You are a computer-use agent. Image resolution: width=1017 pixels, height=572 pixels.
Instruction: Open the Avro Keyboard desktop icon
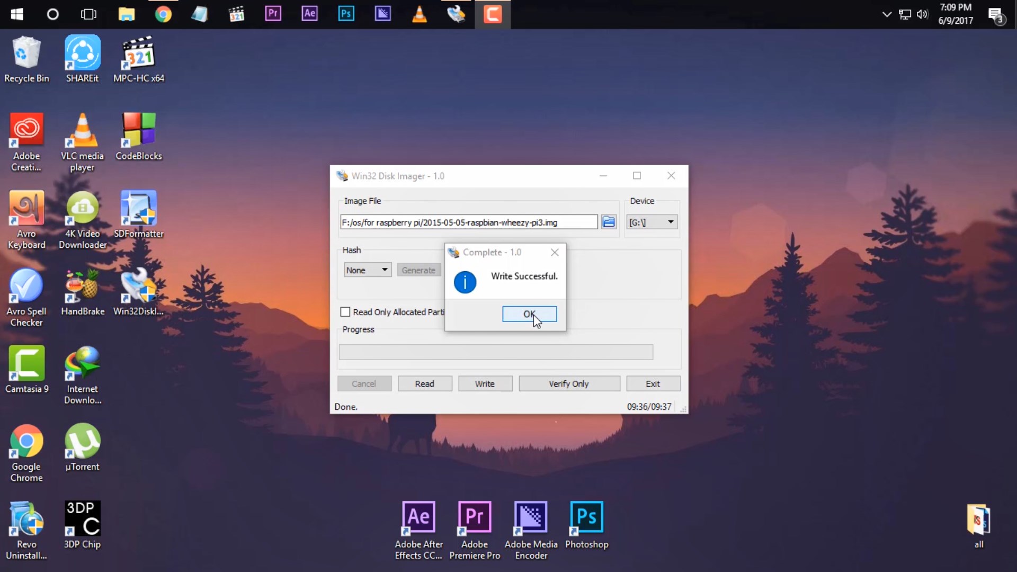coord(26,220)
